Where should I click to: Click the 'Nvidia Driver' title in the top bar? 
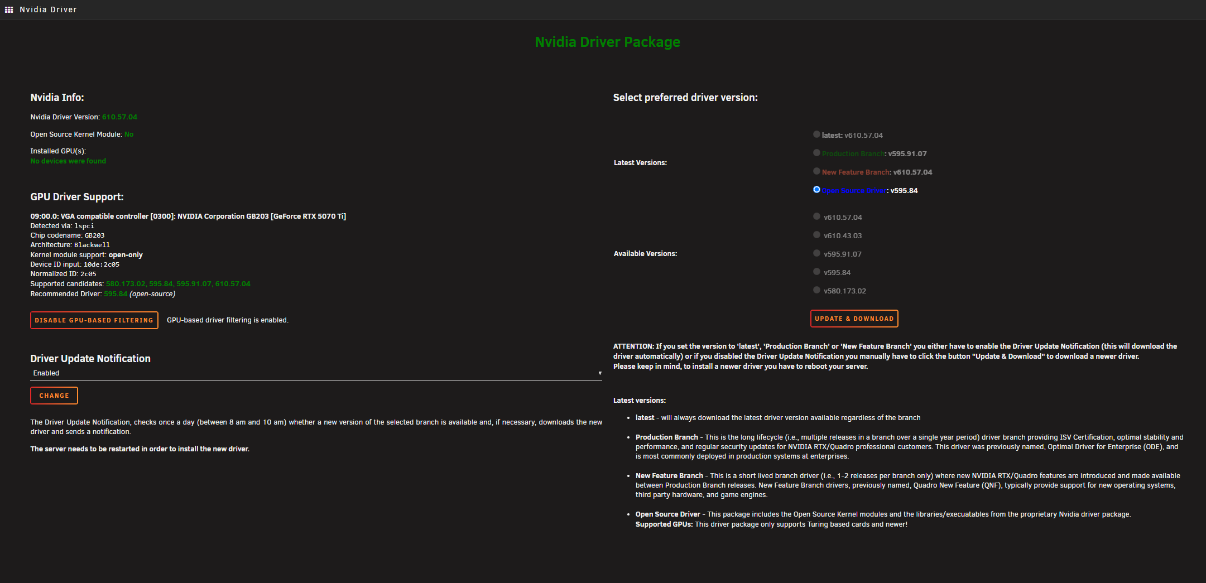(x=48, y=9)
